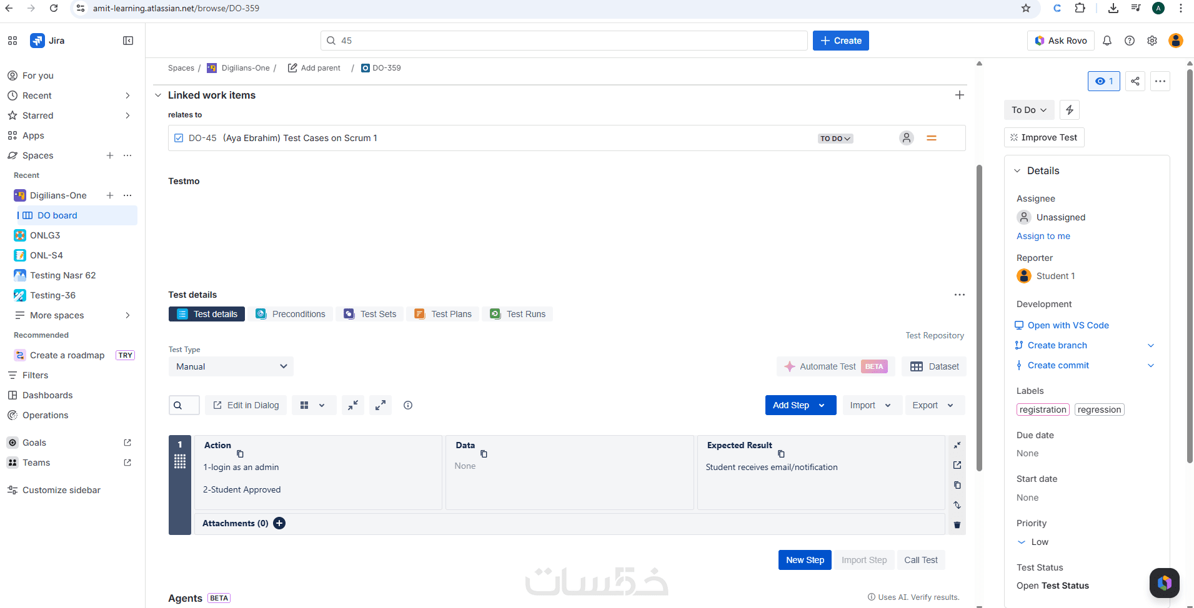Open the Test details ellipsis menu
This screenshot has width=1194, height=608.
pyautogui.click(x=960, y=295)
